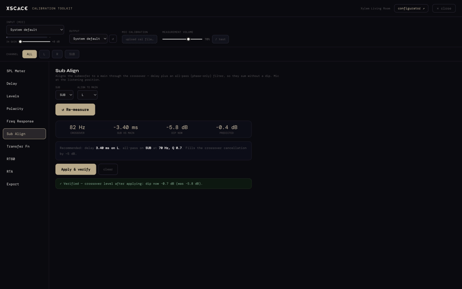This screenshot has height=289, width=462.
Task: Select the R channel toggle
Action: coord(57,54)
